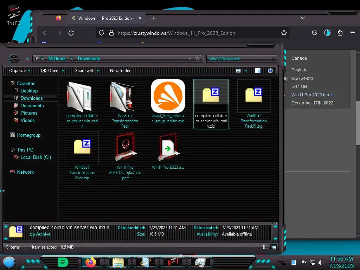360x270 pixels.
Task: Click Downloads in the address bar path
Action: pyautogui.click(x=89, y=59)
